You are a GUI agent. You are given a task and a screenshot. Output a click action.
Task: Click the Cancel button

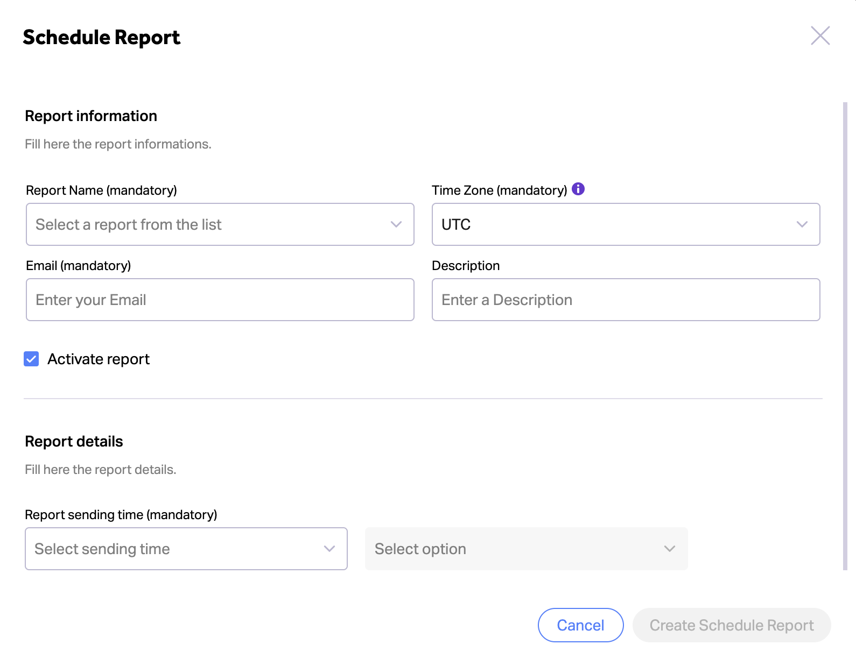[580, 625]
